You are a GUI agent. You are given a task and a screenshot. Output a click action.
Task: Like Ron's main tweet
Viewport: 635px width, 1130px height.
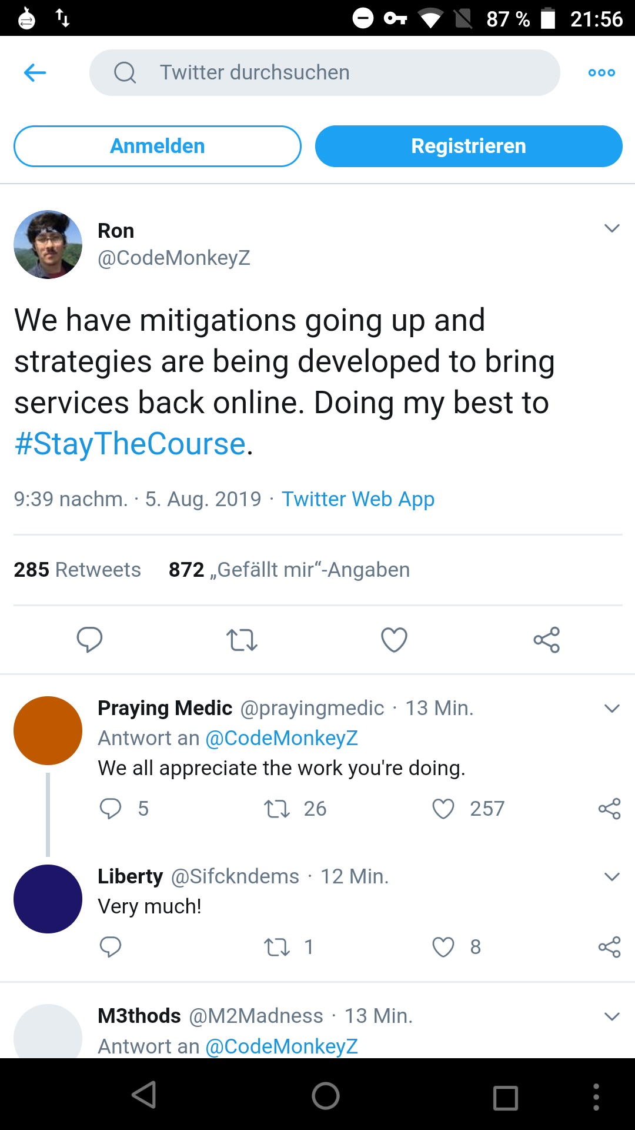click(394, 640)
